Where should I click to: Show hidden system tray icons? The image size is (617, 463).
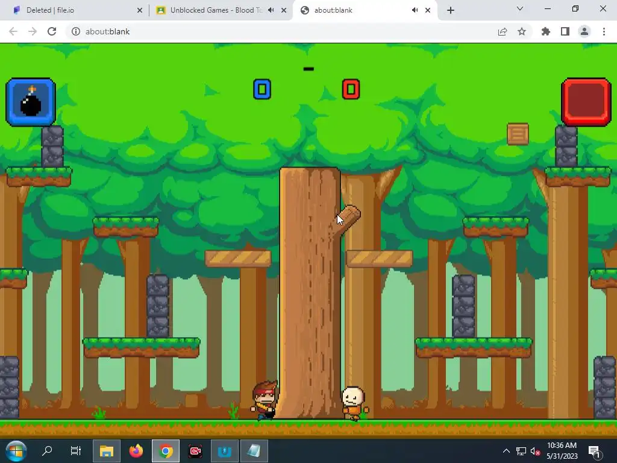point(506,451)
